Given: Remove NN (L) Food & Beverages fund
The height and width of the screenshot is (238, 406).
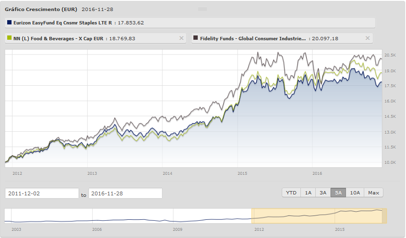Looking at the screenshot, I should coord(181,38).
